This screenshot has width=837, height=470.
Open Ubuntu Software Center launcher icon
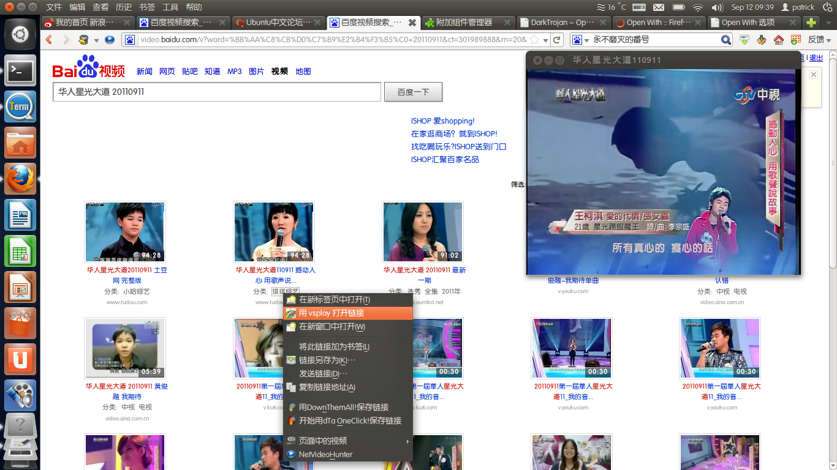pyautogui.click(x=21, y=324)
